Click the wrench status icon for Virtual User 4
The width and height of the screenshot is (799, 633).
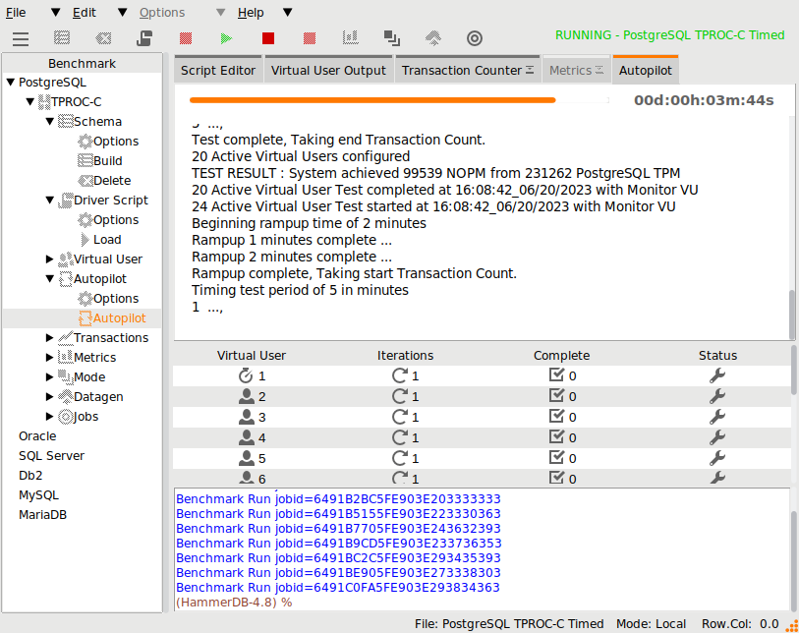click(717, 437)
